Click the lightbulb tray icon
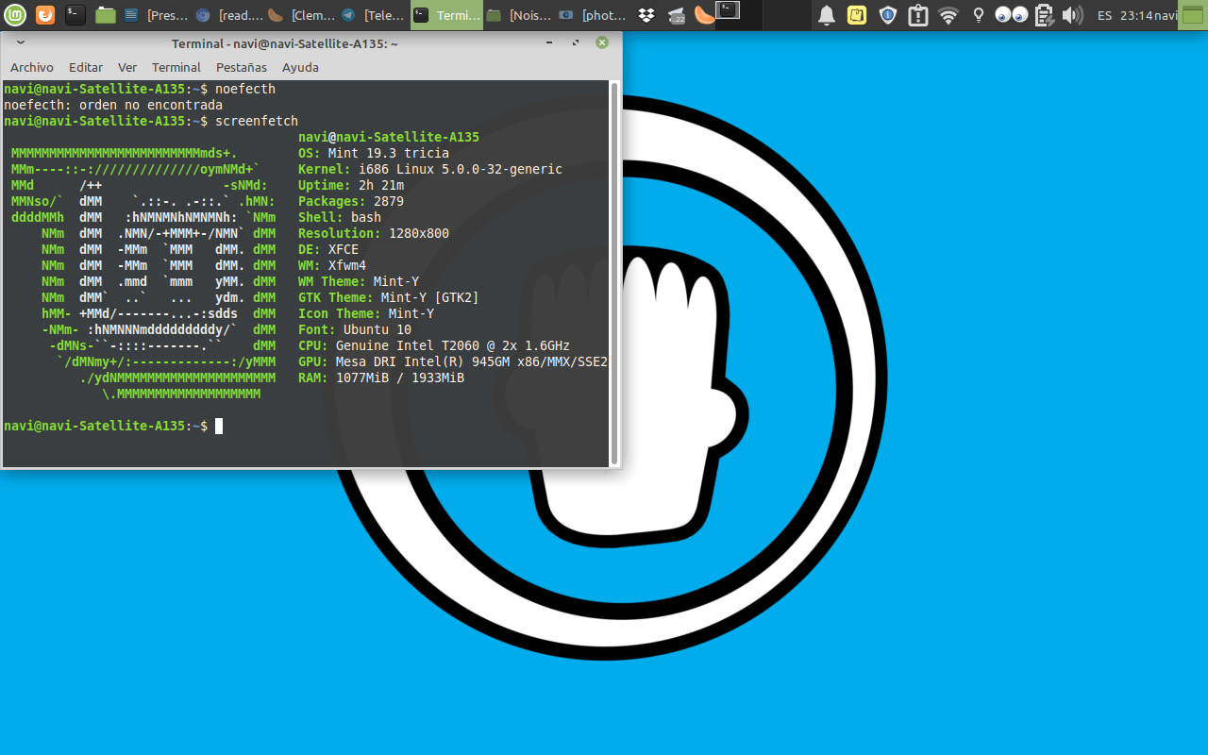 point(979,15)
